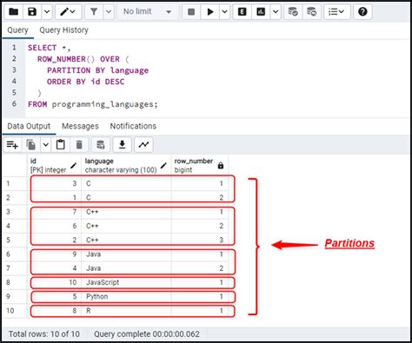Execute the query with play button

[x=210, y=12]
